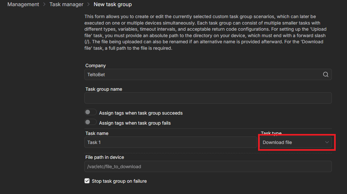The height and width of the screenshot is (194, 347).
Task: Uncheck Stop task group on failure
Action: pos(87,181)
